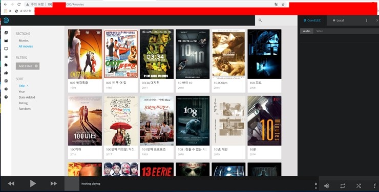379x192 pixels.
Task: Select the Audio playlist tab
Action: [x=306, y=31]
